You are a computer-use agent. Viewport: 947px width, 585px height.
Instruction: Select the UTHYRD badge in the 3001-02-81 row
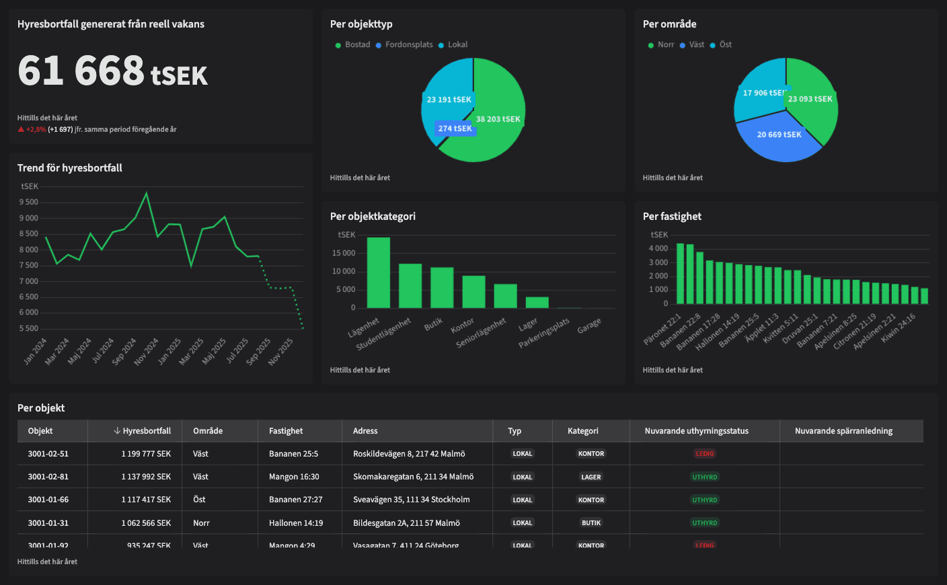coord(704,477)
